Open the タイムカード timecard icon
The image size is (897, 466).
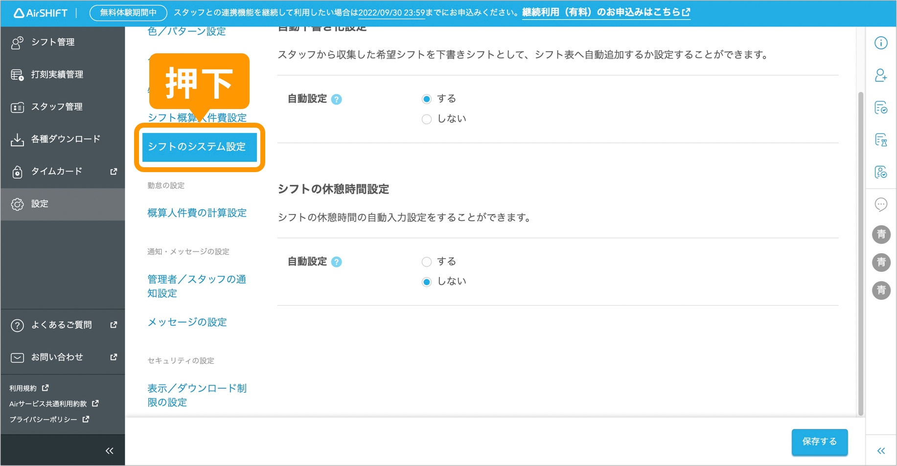18,171
